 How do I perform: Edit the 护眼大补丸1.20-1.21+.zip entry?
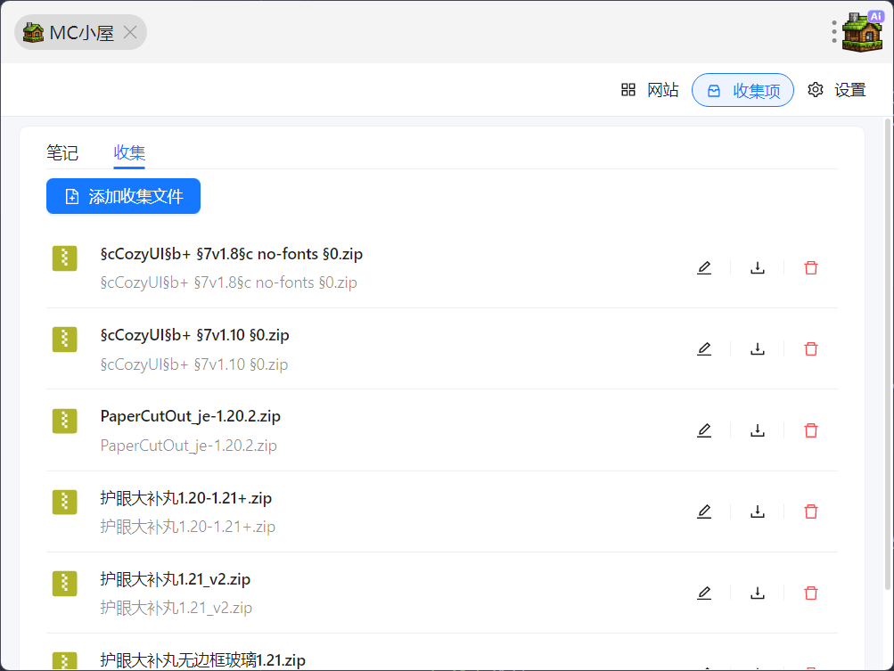point(704,511)
